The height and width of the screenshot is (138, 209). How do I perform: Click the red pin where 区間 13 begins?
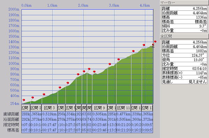click(144, 45)
